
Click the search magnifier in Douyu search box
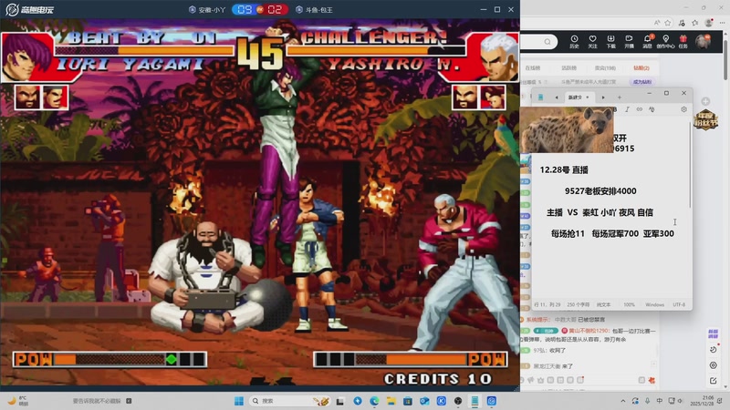point(547,42)
